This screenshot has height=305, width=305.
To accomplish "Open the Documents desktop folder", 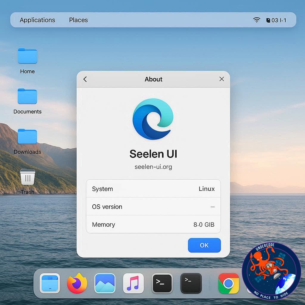I will [x=27, y=96].
